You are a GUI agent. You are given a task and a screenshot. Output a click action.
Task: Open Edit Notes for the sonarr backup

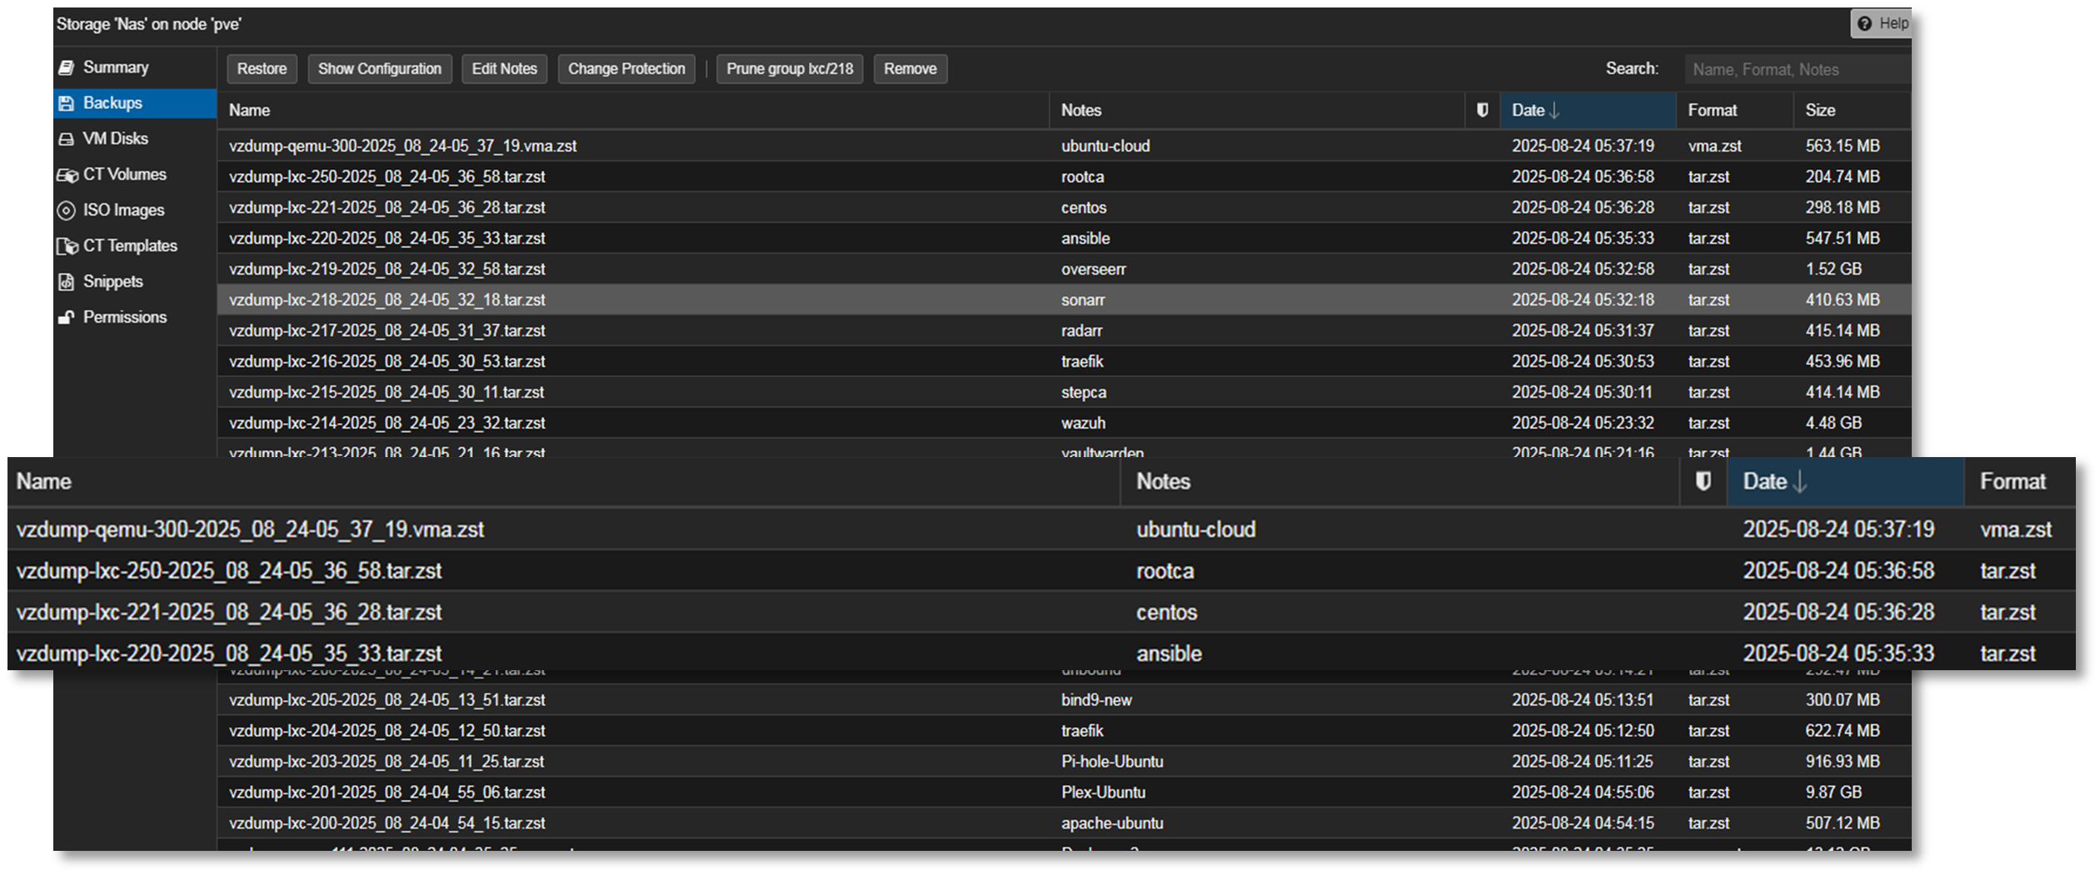click(x=504, y=68)
